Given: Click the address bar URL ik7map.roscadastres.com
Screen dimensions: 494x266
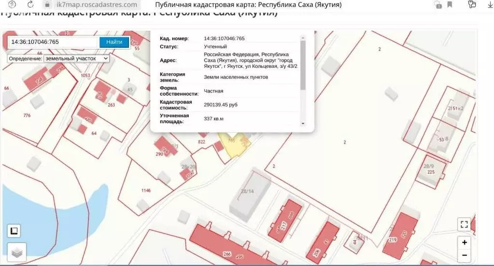Looking at the screenshot, I should (x=96, y=5).
